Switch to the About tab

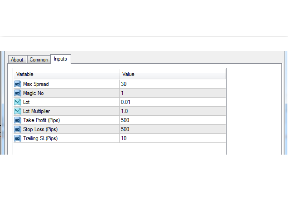pyautogui.click(x=17, y=60)
